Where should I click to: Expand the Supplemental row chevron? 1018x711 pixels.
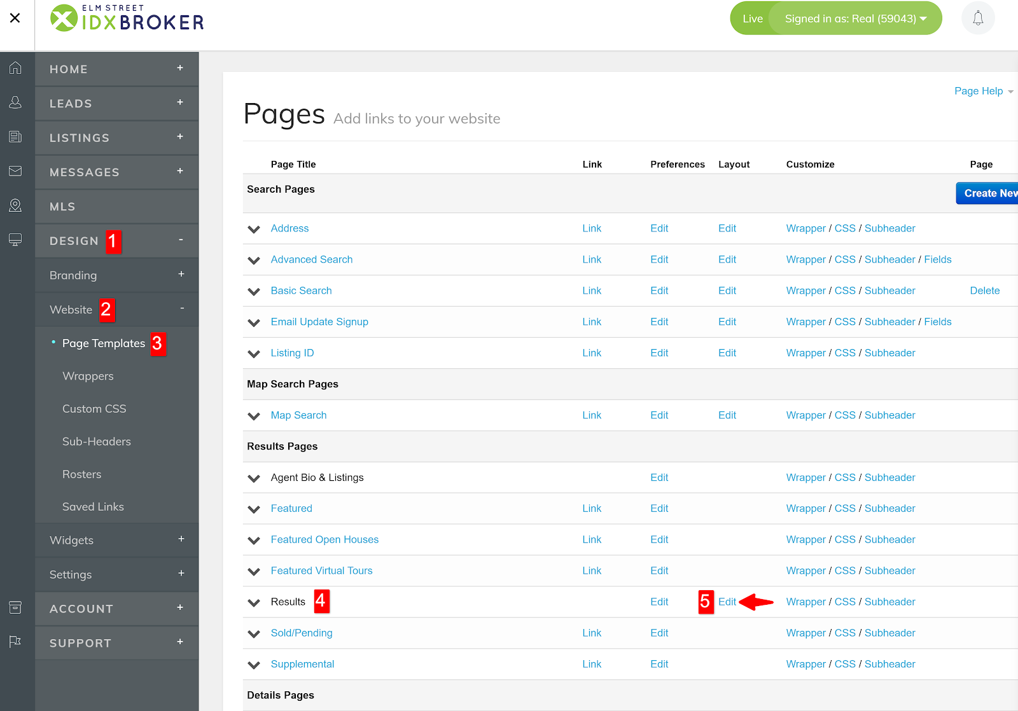pyautogui.click(x=254, y=665)
